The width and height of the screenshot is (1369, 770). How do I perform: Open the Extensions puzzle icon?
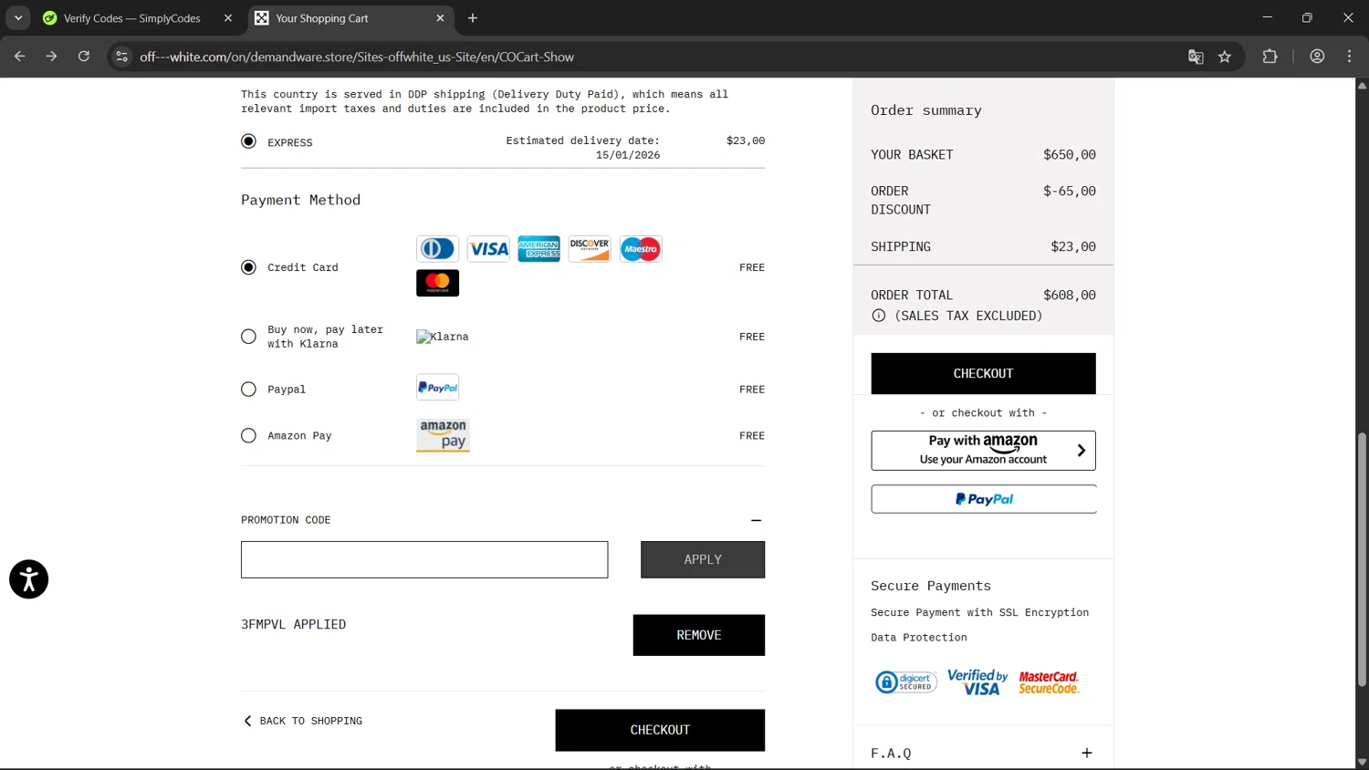[1270, 57]
